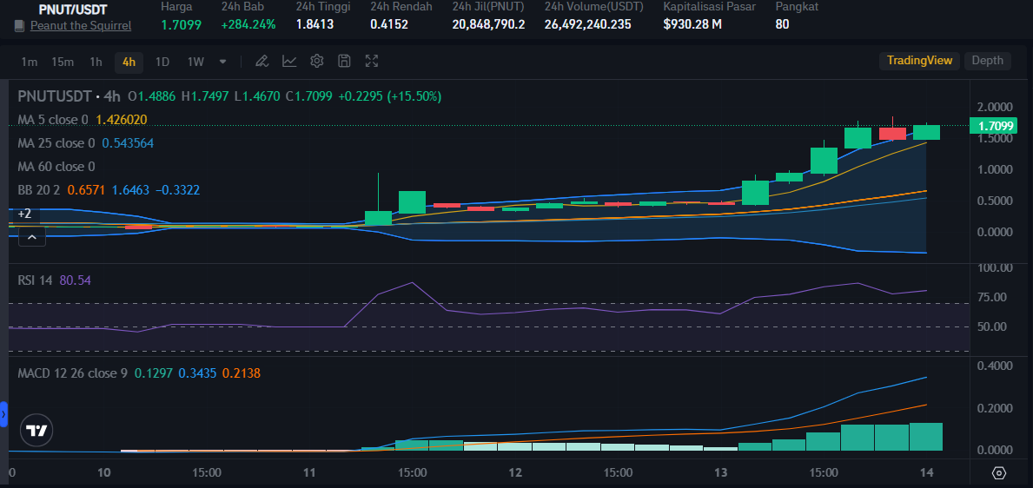Image resolution: width=1033 pixels, height=488 pixels.
Task: Switch to 1h timeframe
Action: point(96,62)
